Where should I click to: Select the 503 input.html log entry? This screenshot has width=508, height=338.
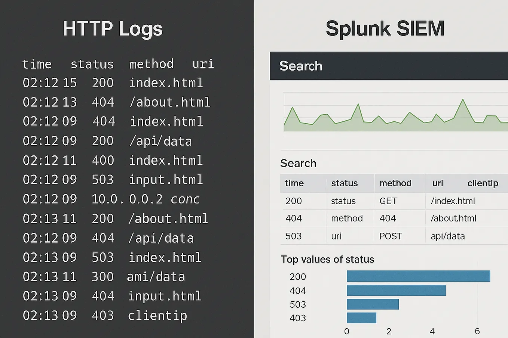pos(112,180)
